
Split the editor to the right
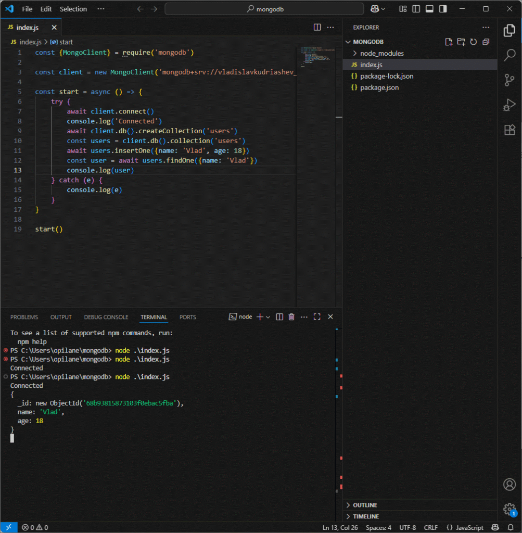tap(317, 27)
